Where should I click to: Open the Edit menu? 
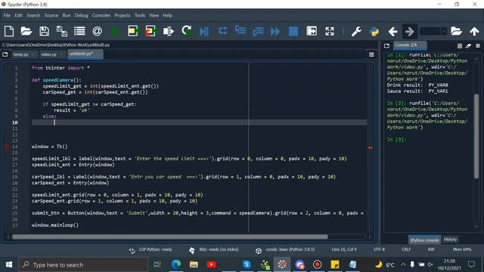18,15
